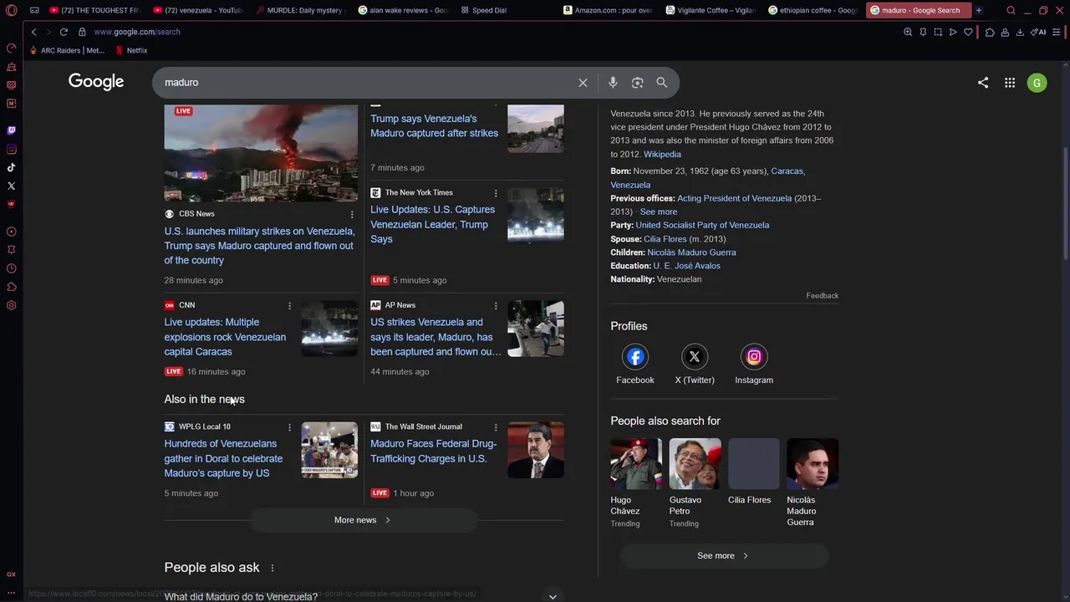
Task: Open United Socialist Party of Venezuela link
Action: click(x=702, y=225)
